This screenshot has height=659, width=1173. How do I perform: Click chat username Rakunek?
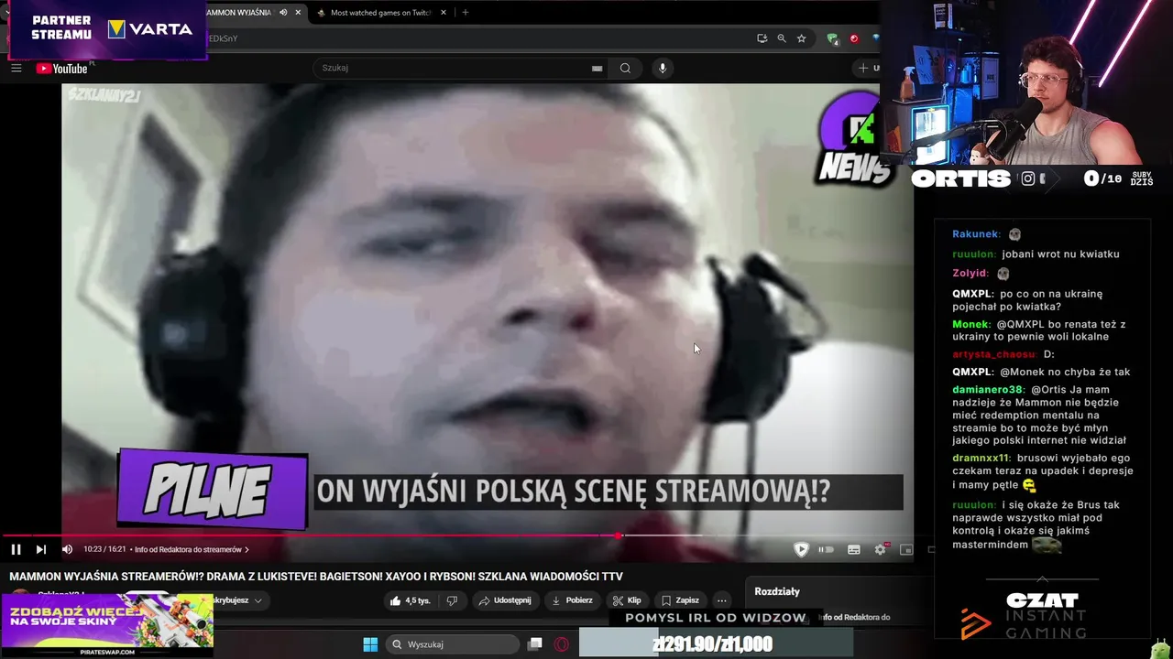pos(976,233)
